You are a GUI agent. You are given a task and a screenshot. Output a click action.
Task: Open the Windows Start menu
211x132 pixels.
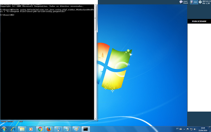4,129
